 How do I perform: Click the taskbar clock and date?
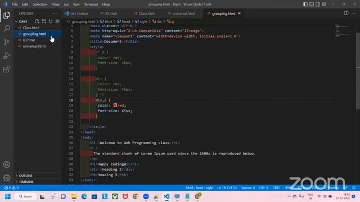coord(343,196)
